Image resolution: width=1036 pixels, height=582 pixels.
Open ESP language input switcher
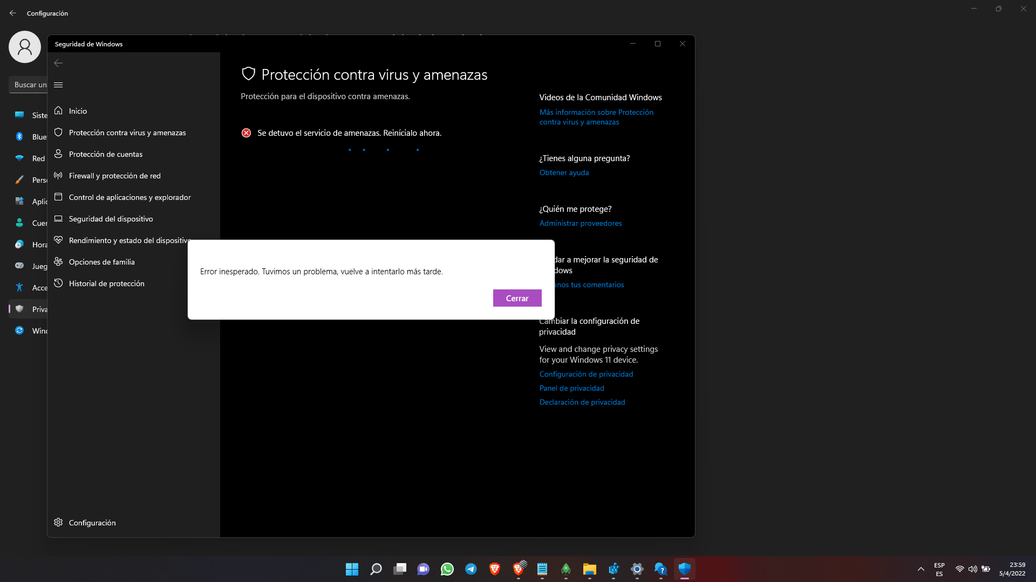(939, 569)
